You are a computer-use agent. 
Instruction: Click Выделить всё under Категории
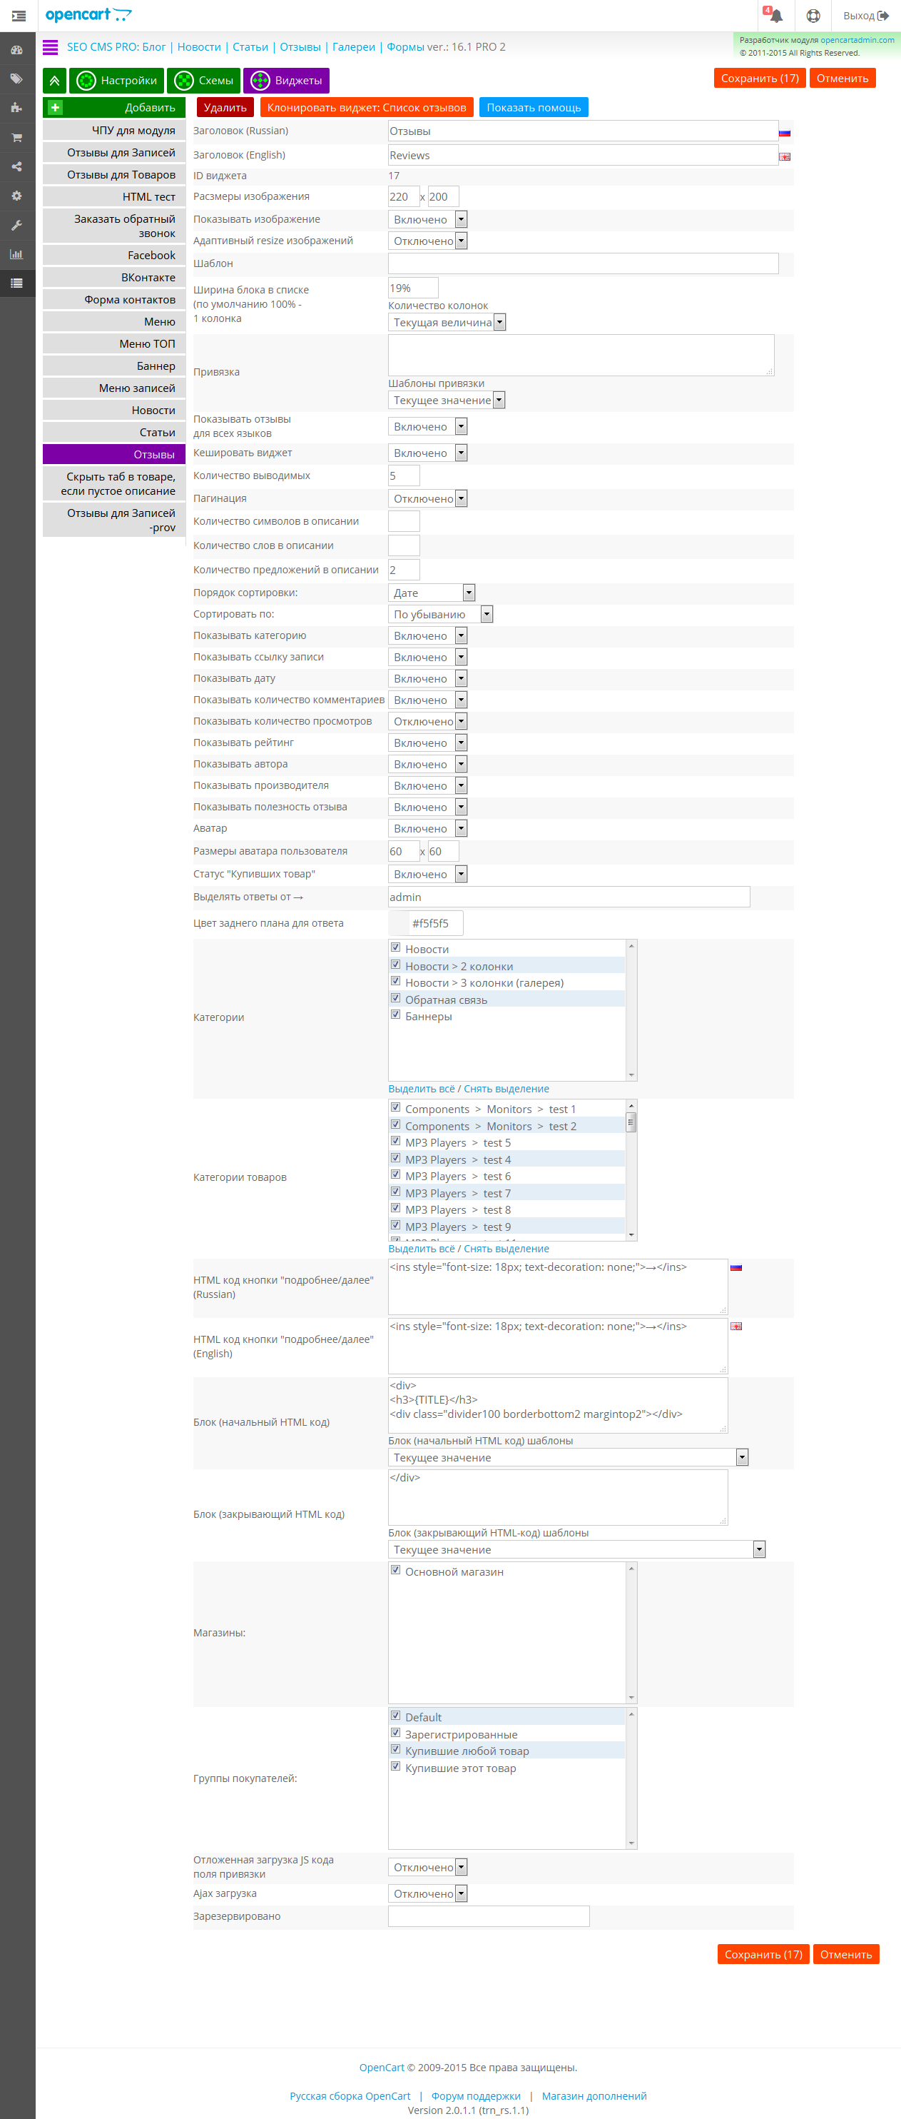pos(421,1089)
